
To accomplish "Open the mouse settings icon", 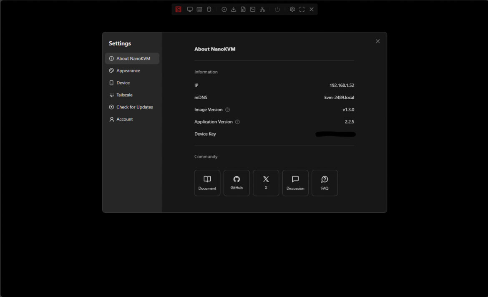I will coord(209,9).
